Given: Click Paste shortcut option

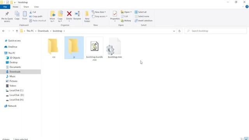Looking at the screenshot, I should (x=38, y=21).
